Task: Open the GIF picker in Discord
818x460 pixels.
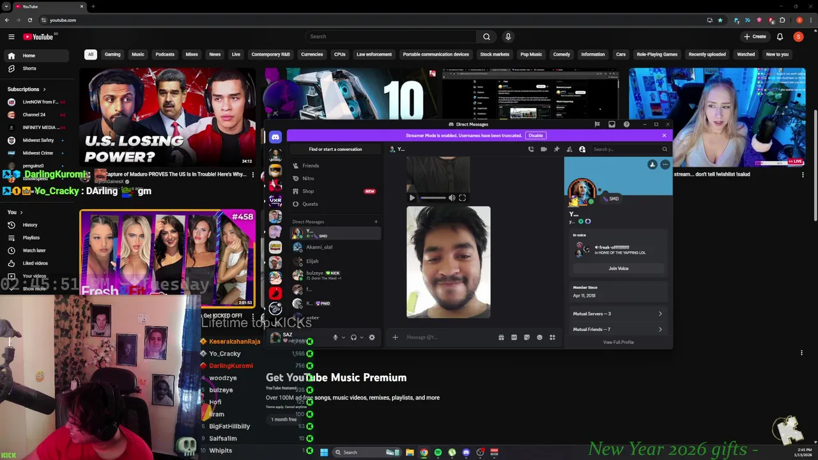Action: pyautogui.click(x=514, y=337)
